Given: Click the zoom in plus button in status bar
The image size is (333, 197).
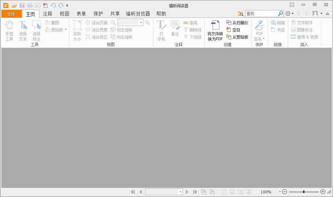Looking at the screenshot, I should [323, 192].
